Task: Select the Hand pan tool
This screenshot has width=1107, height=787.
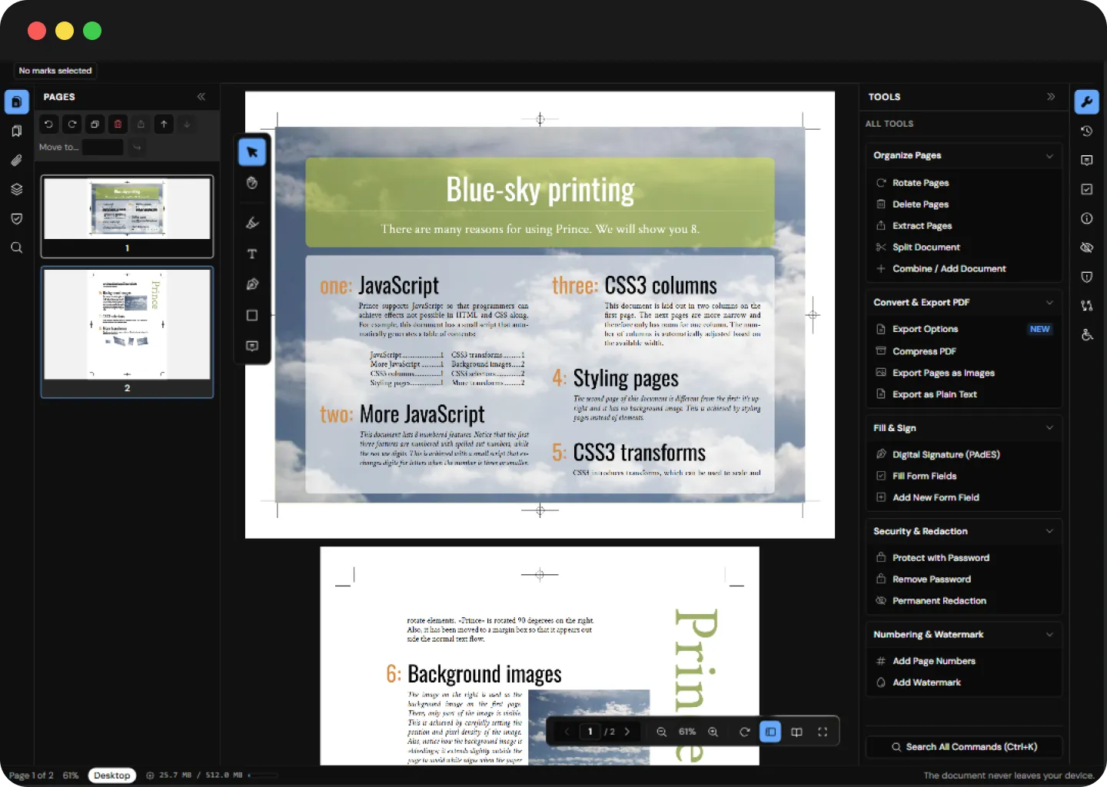Action: [x=252, y=183]
